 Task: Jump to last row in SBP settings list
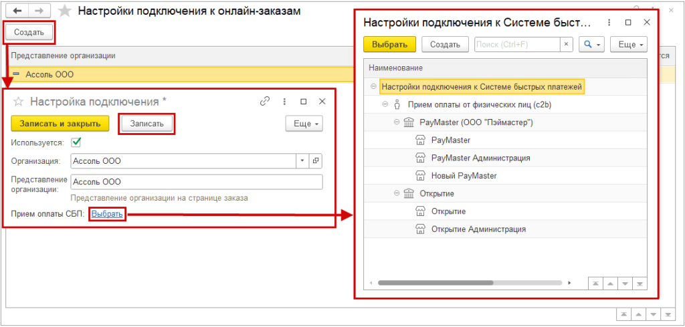point(641,284)
